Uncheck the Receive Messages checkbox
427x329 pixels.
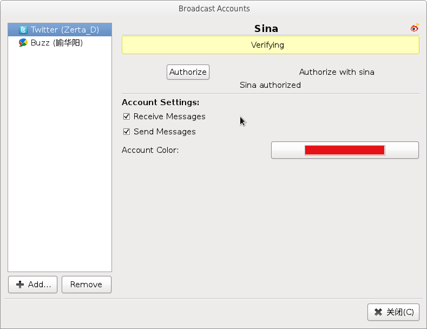126,117
